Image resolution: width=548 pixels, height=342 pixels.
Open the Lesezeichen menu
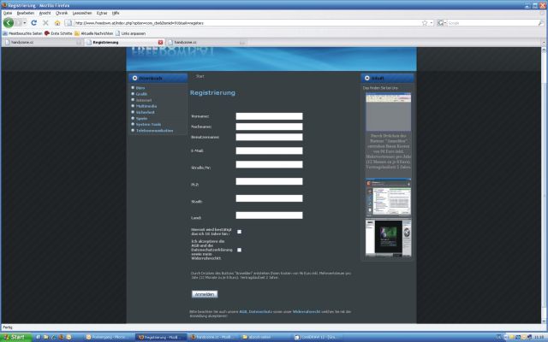(82, 13)
